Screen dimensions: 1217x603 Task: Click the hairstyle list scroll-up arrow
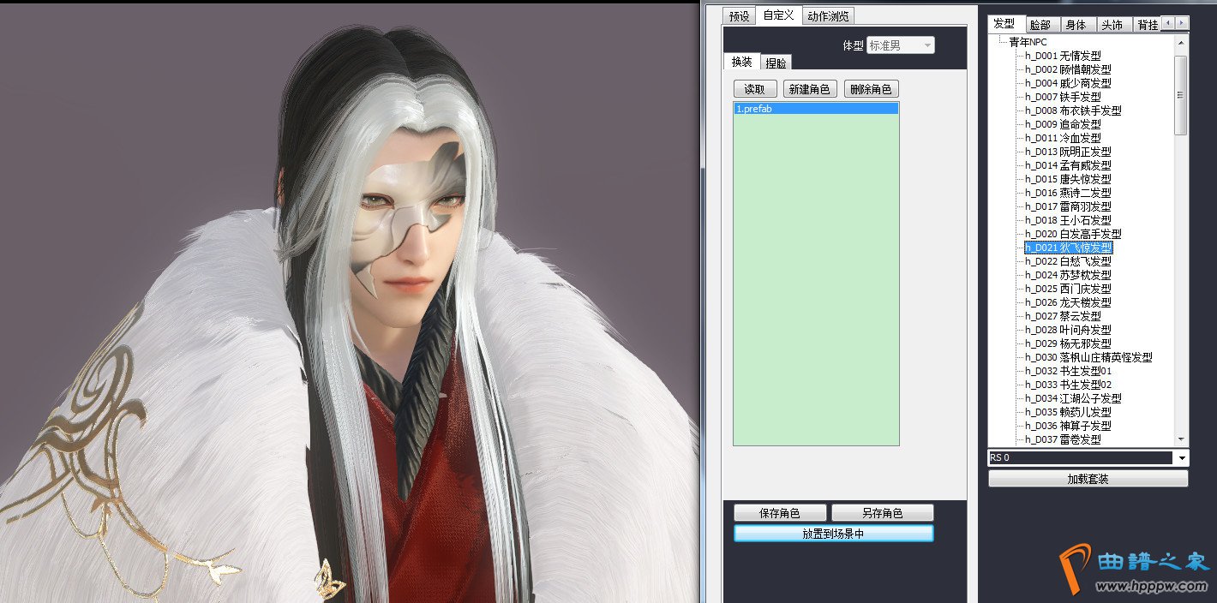pyautogui.click(x=1181, y=43)
